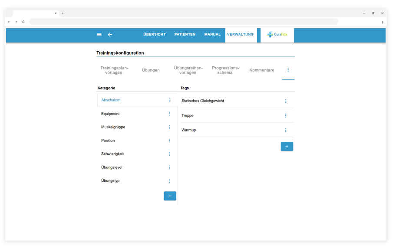
Task: Open options menu for Übungstyp category
Action: click(170, 180)
